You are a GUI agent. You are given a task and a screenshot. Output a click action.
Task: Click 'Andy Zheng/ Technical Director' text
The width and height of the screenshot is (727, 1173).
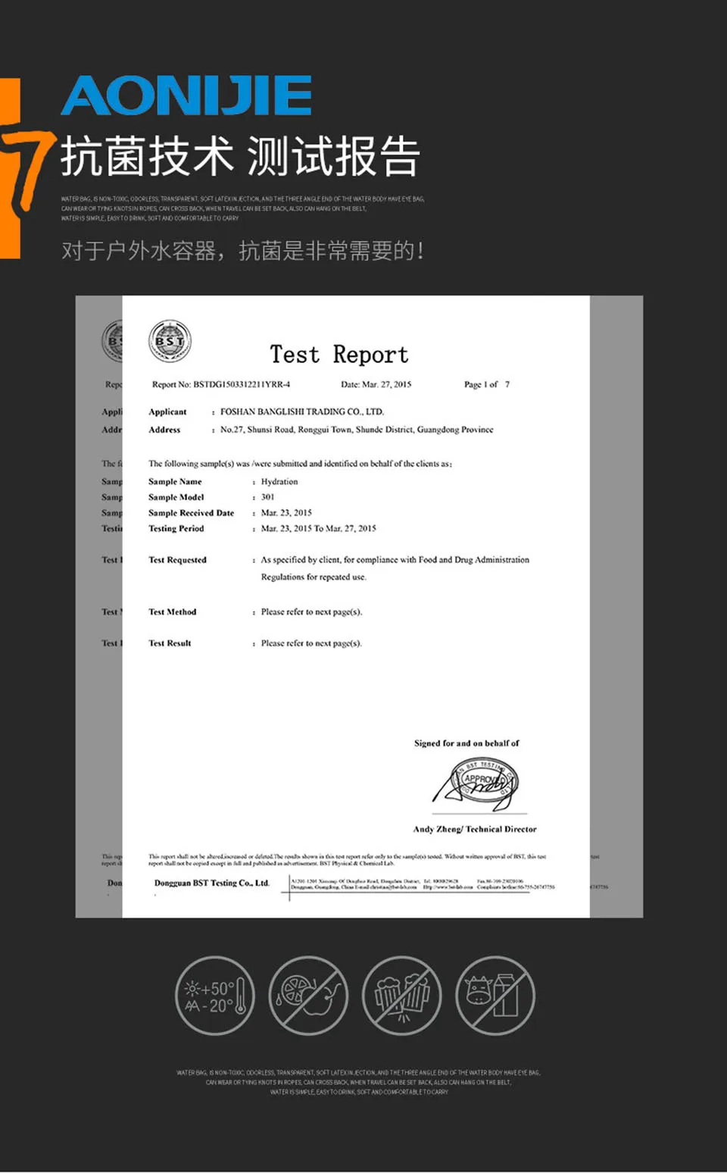pyautogui.click(x=475, y=829)
